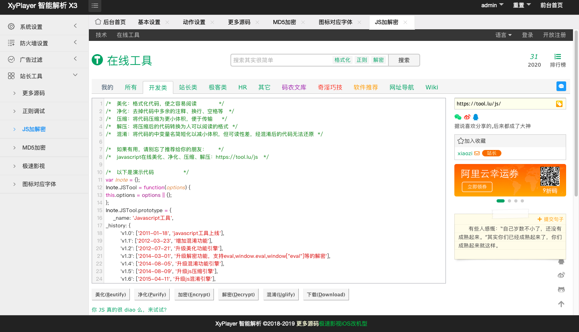Click the blue chat bubble icon
The width and height of the screenshot is (579, 332).
click(561, 86)
